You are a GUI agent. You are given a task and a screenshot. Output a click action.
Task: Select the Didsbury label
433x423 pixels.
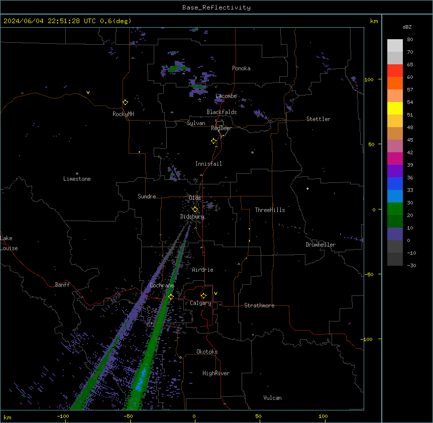192,217
